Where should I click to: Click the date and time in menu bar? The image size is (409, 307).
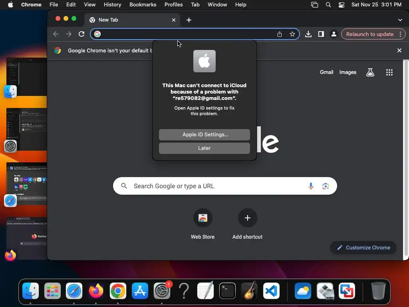point(376,5)
